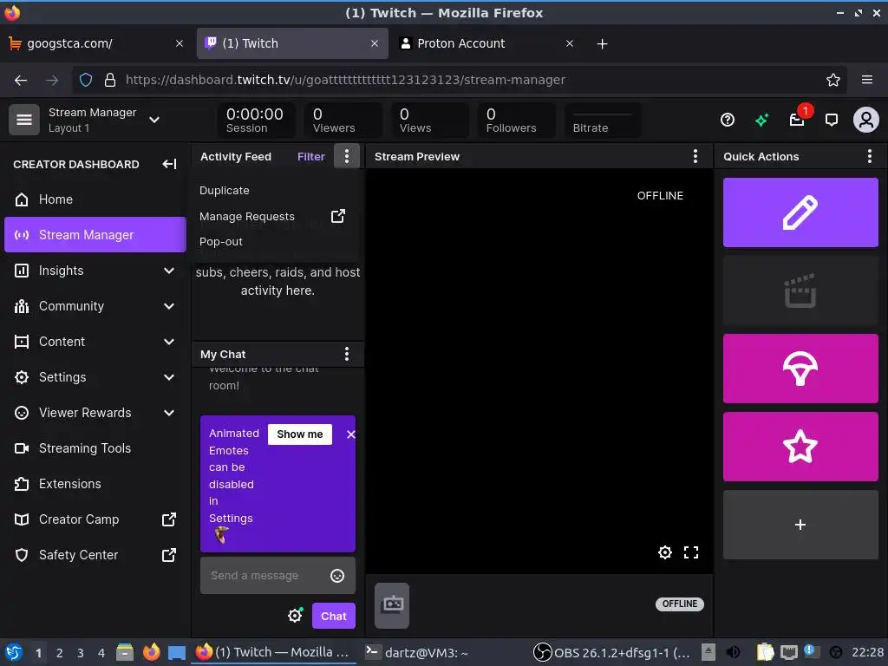888x666 pixels.
Task: Click the Session timer stat
Action: coord(255,120)
